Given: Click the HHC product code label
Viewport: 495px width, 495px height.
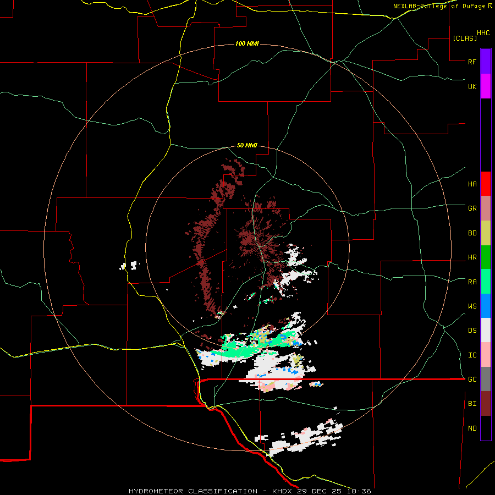Looking at the screenshot, I should pos(483,33).
